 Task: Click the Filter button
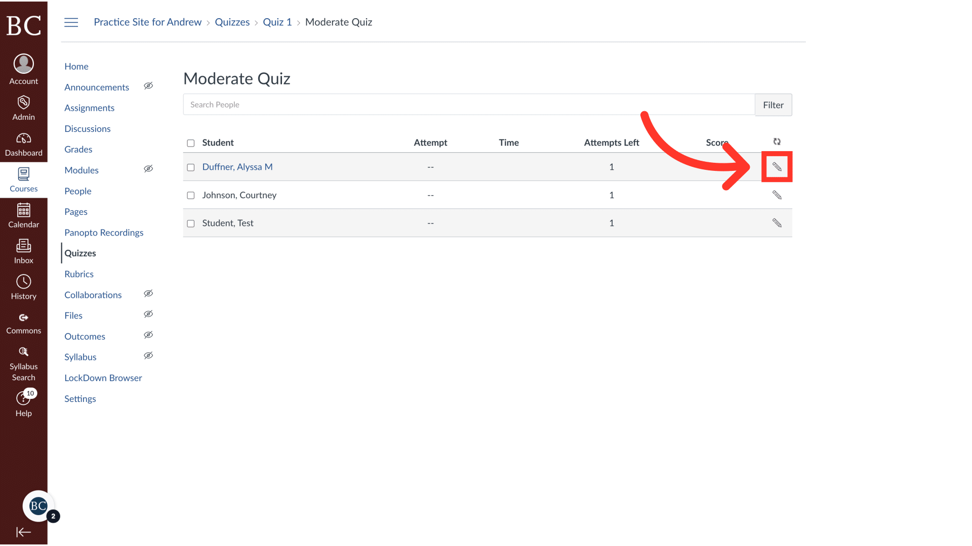pos(773,105)
